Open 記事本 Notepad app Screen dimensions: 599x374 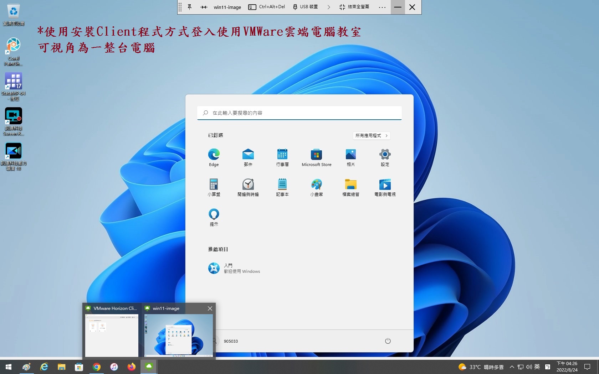point(282,187)
